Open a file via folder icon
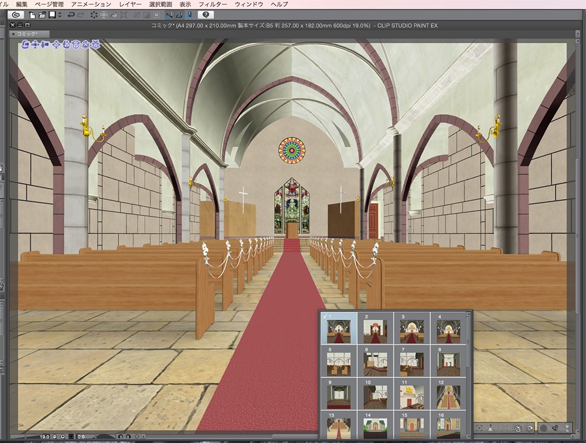This screenshot has width=586, height=443. pos(42,15)
